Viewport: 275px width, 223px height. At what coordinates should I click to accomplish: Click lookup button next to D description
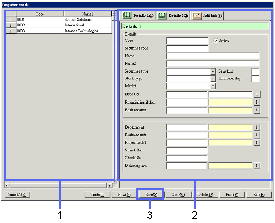257,166
